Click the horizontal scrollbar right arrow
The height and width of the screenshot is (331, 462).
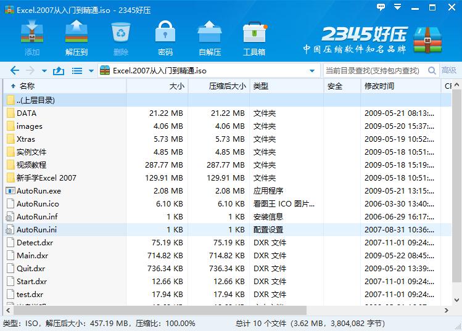[x=447, y=310]
